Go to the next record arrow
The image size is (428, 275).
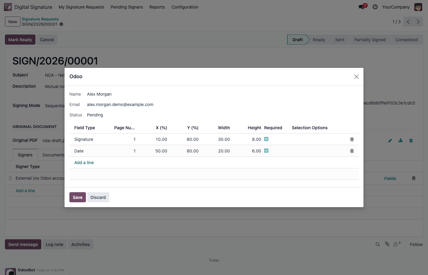click(x=418, y=22)
